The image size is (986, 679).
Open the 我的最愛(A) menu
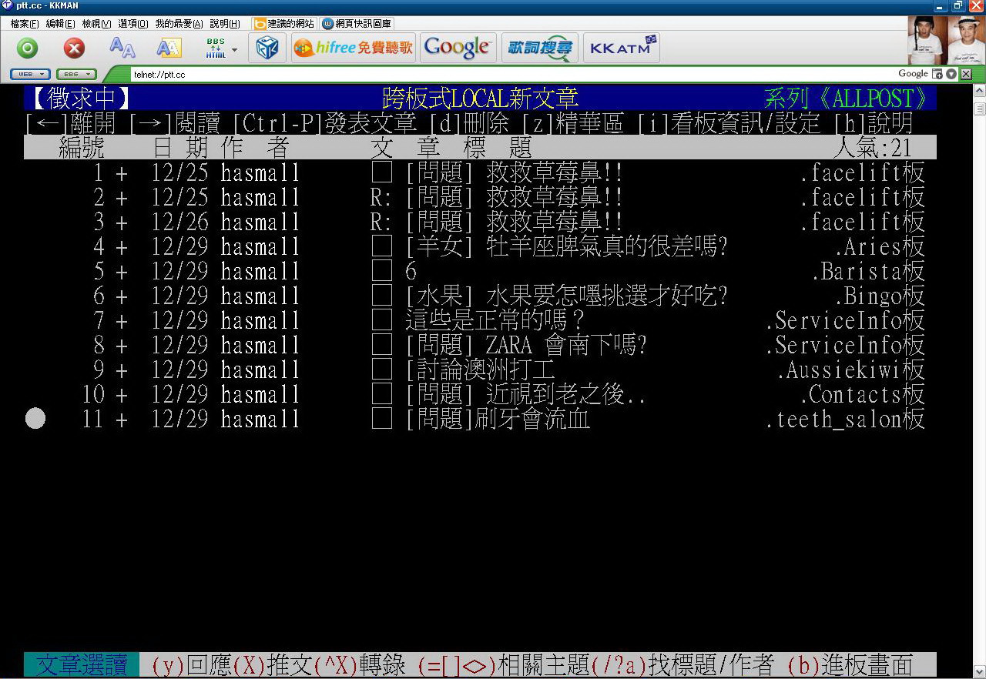[179, 24]
